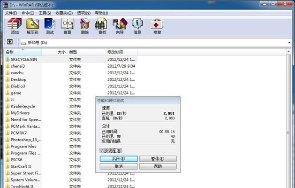Image resolution: width=295 pixels, height=188 pixels.
Task: Click the vertical scrollbar thumb grip
Action: tap(288, 133)
